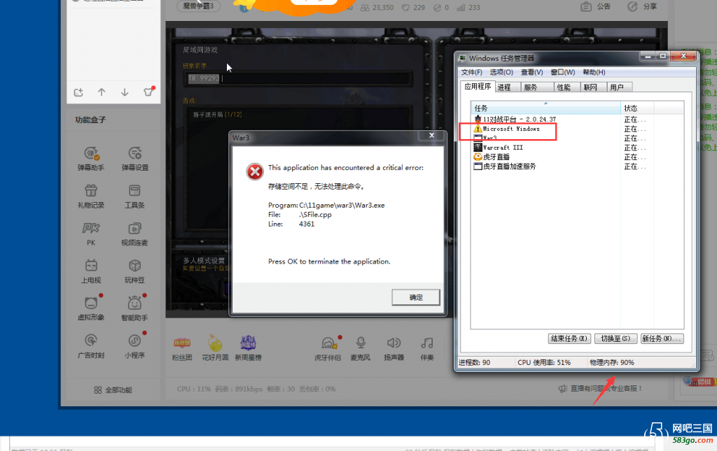Open the 公告 announcement
Image resolution: width=717 pixels, height=451 pixels.
[595, 7]
